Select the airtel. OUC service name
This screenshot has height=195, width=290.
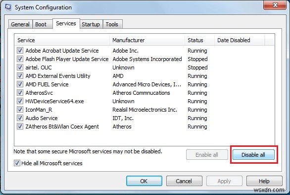(39, 67)
